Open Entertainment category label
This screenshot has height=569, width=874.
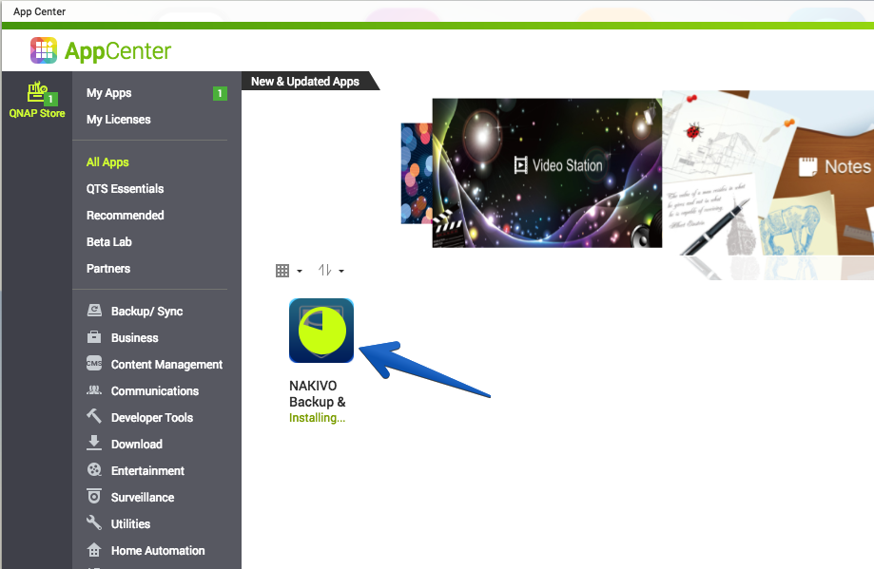147,471
